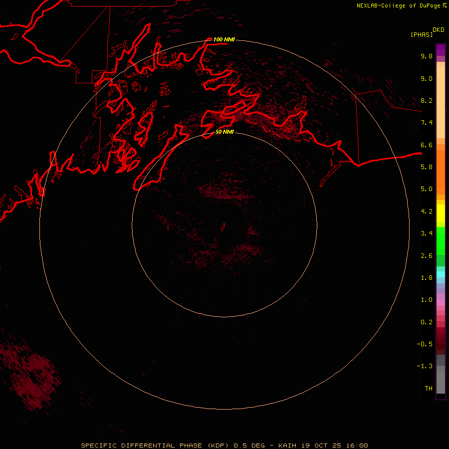Click the 9.0 value on the color scale
This screenshot has width=449, height=449.
(x=427, y=78)
